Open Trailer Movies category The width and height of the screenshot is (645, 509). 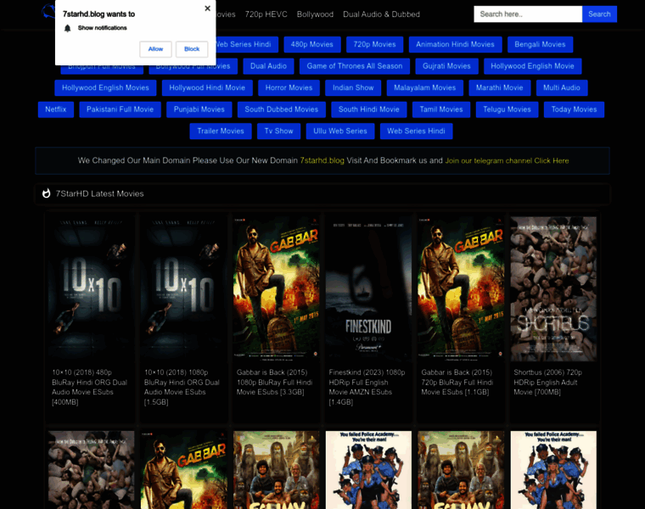point(221,131)
